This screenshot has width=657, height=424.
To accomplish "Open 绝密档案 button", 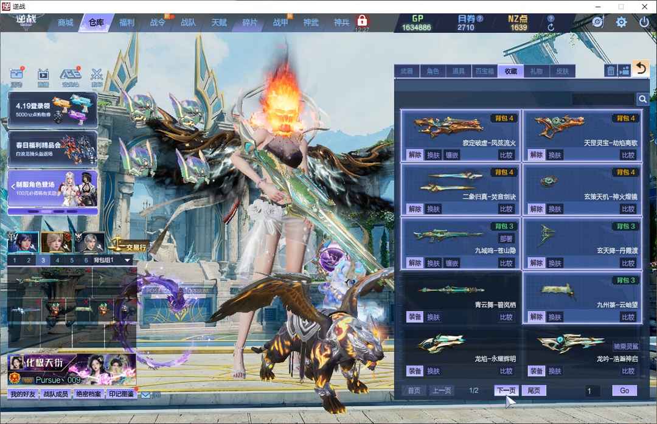I will (x=88, y=394).
